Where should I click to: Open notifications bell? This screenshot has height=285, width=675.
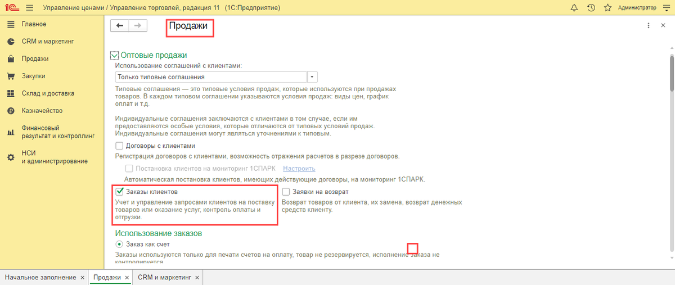[574, 8]
